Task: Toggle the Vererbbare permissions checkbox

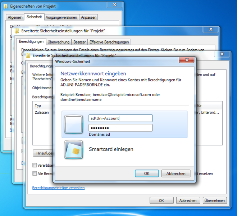Action: (35, 165)
